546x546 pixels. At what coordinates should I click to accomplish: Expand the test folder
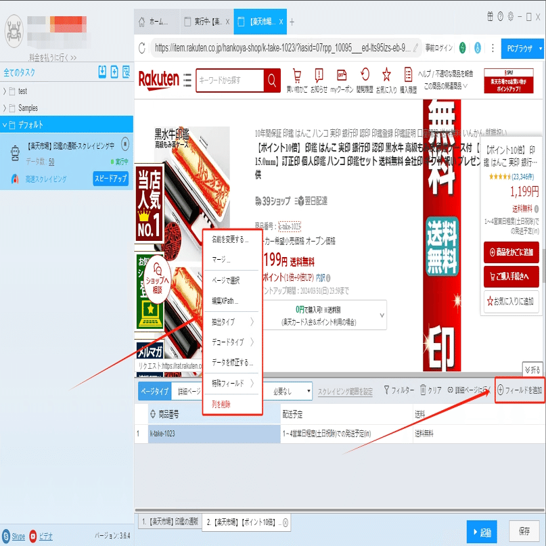pyautogui.click(x=5, y=91)
